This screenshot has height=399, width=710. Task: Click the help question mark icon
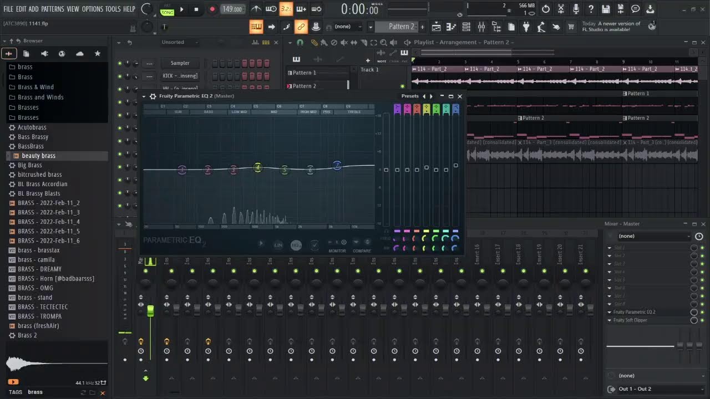pyautogui.click(x=591, y=9)
